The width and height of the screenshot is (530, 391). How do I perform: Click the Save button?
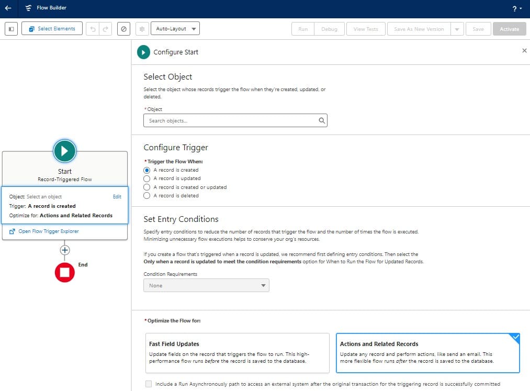point(478,29)
